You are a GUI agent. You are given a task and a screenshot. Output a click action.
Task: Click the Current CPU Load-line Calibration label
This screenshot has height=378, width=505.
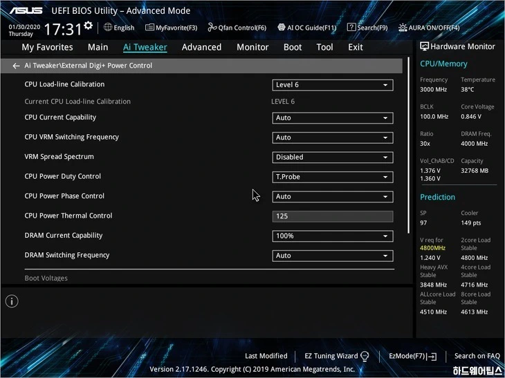click(x=77, y=102)
